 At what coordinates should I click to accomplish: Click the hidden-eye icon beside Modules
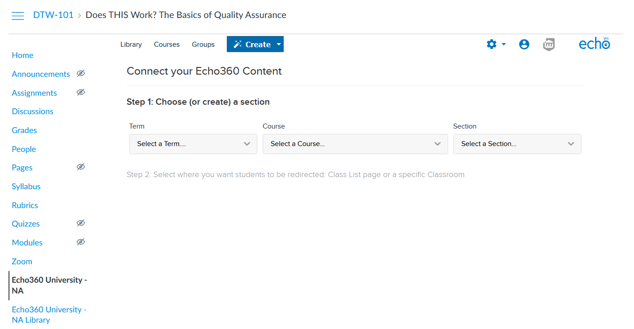click(x=81, y=242)
